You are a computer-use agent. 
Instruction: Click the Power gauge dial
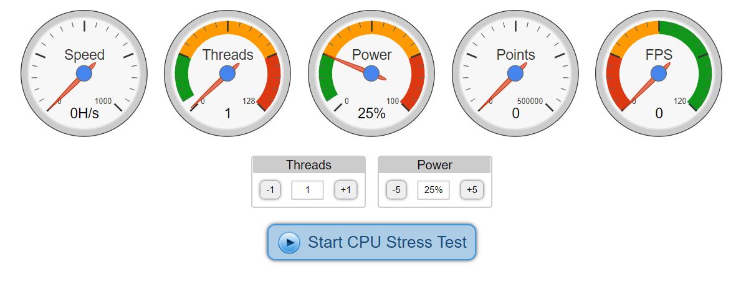(371, 73)
